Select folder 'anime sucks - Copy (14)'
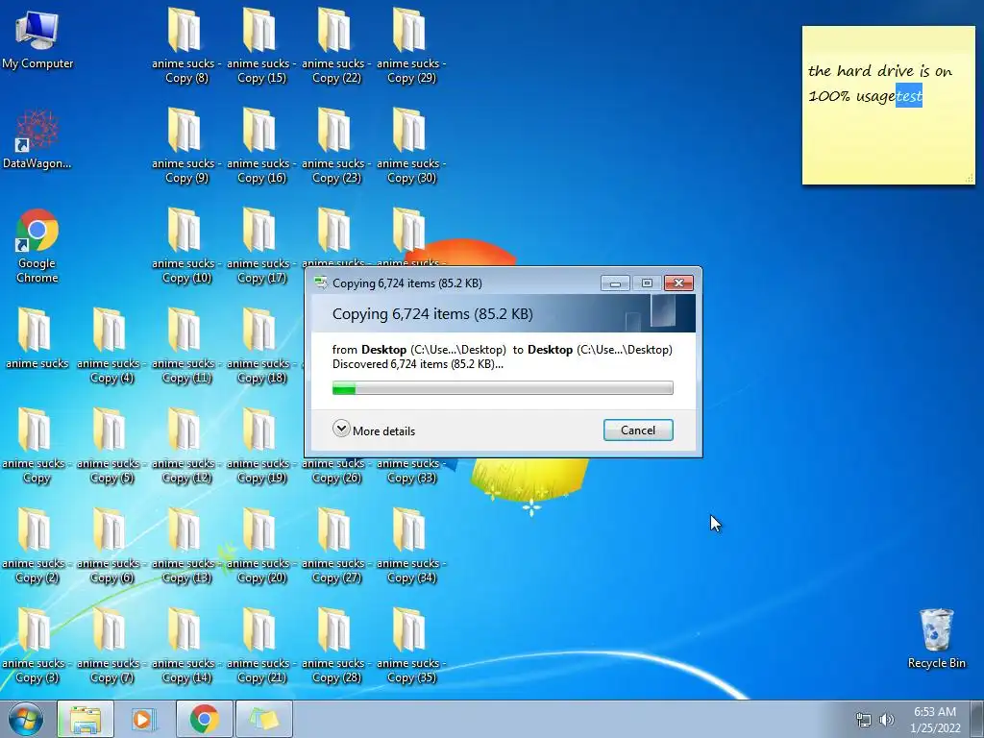984x738 pixels. (x=185, y=645)
